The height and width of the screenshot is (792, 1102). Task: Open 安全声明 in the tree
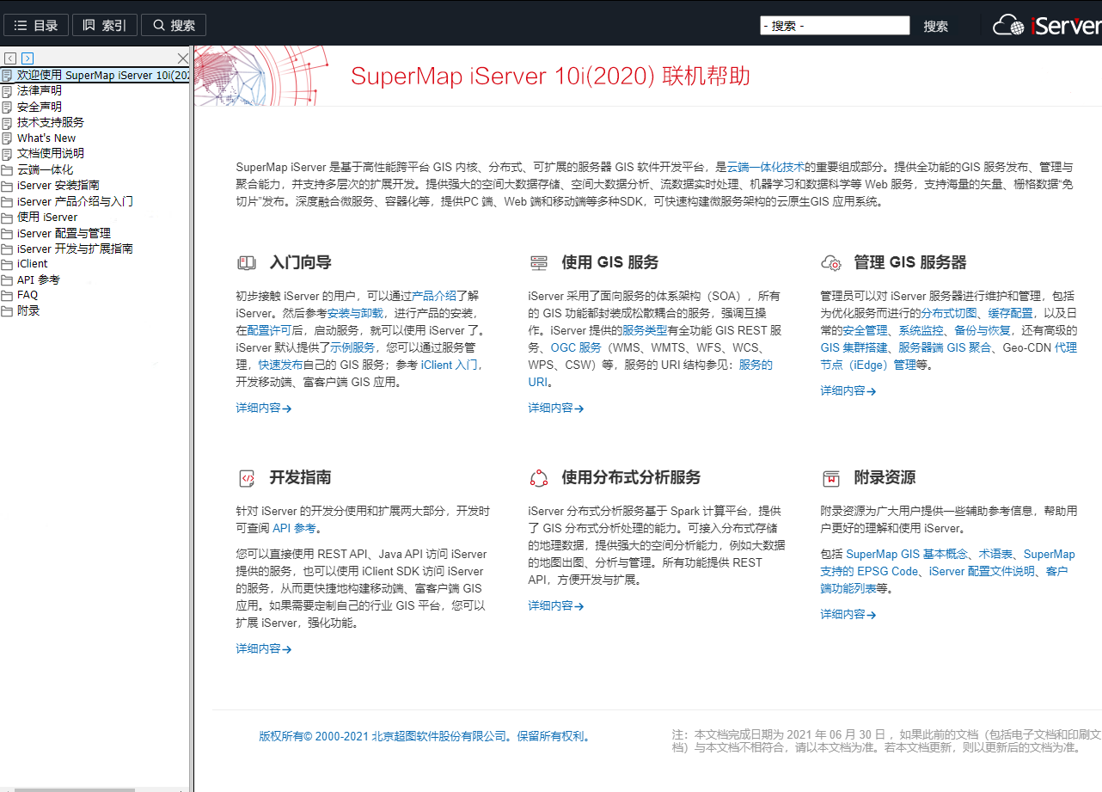[x=40, y=107]
